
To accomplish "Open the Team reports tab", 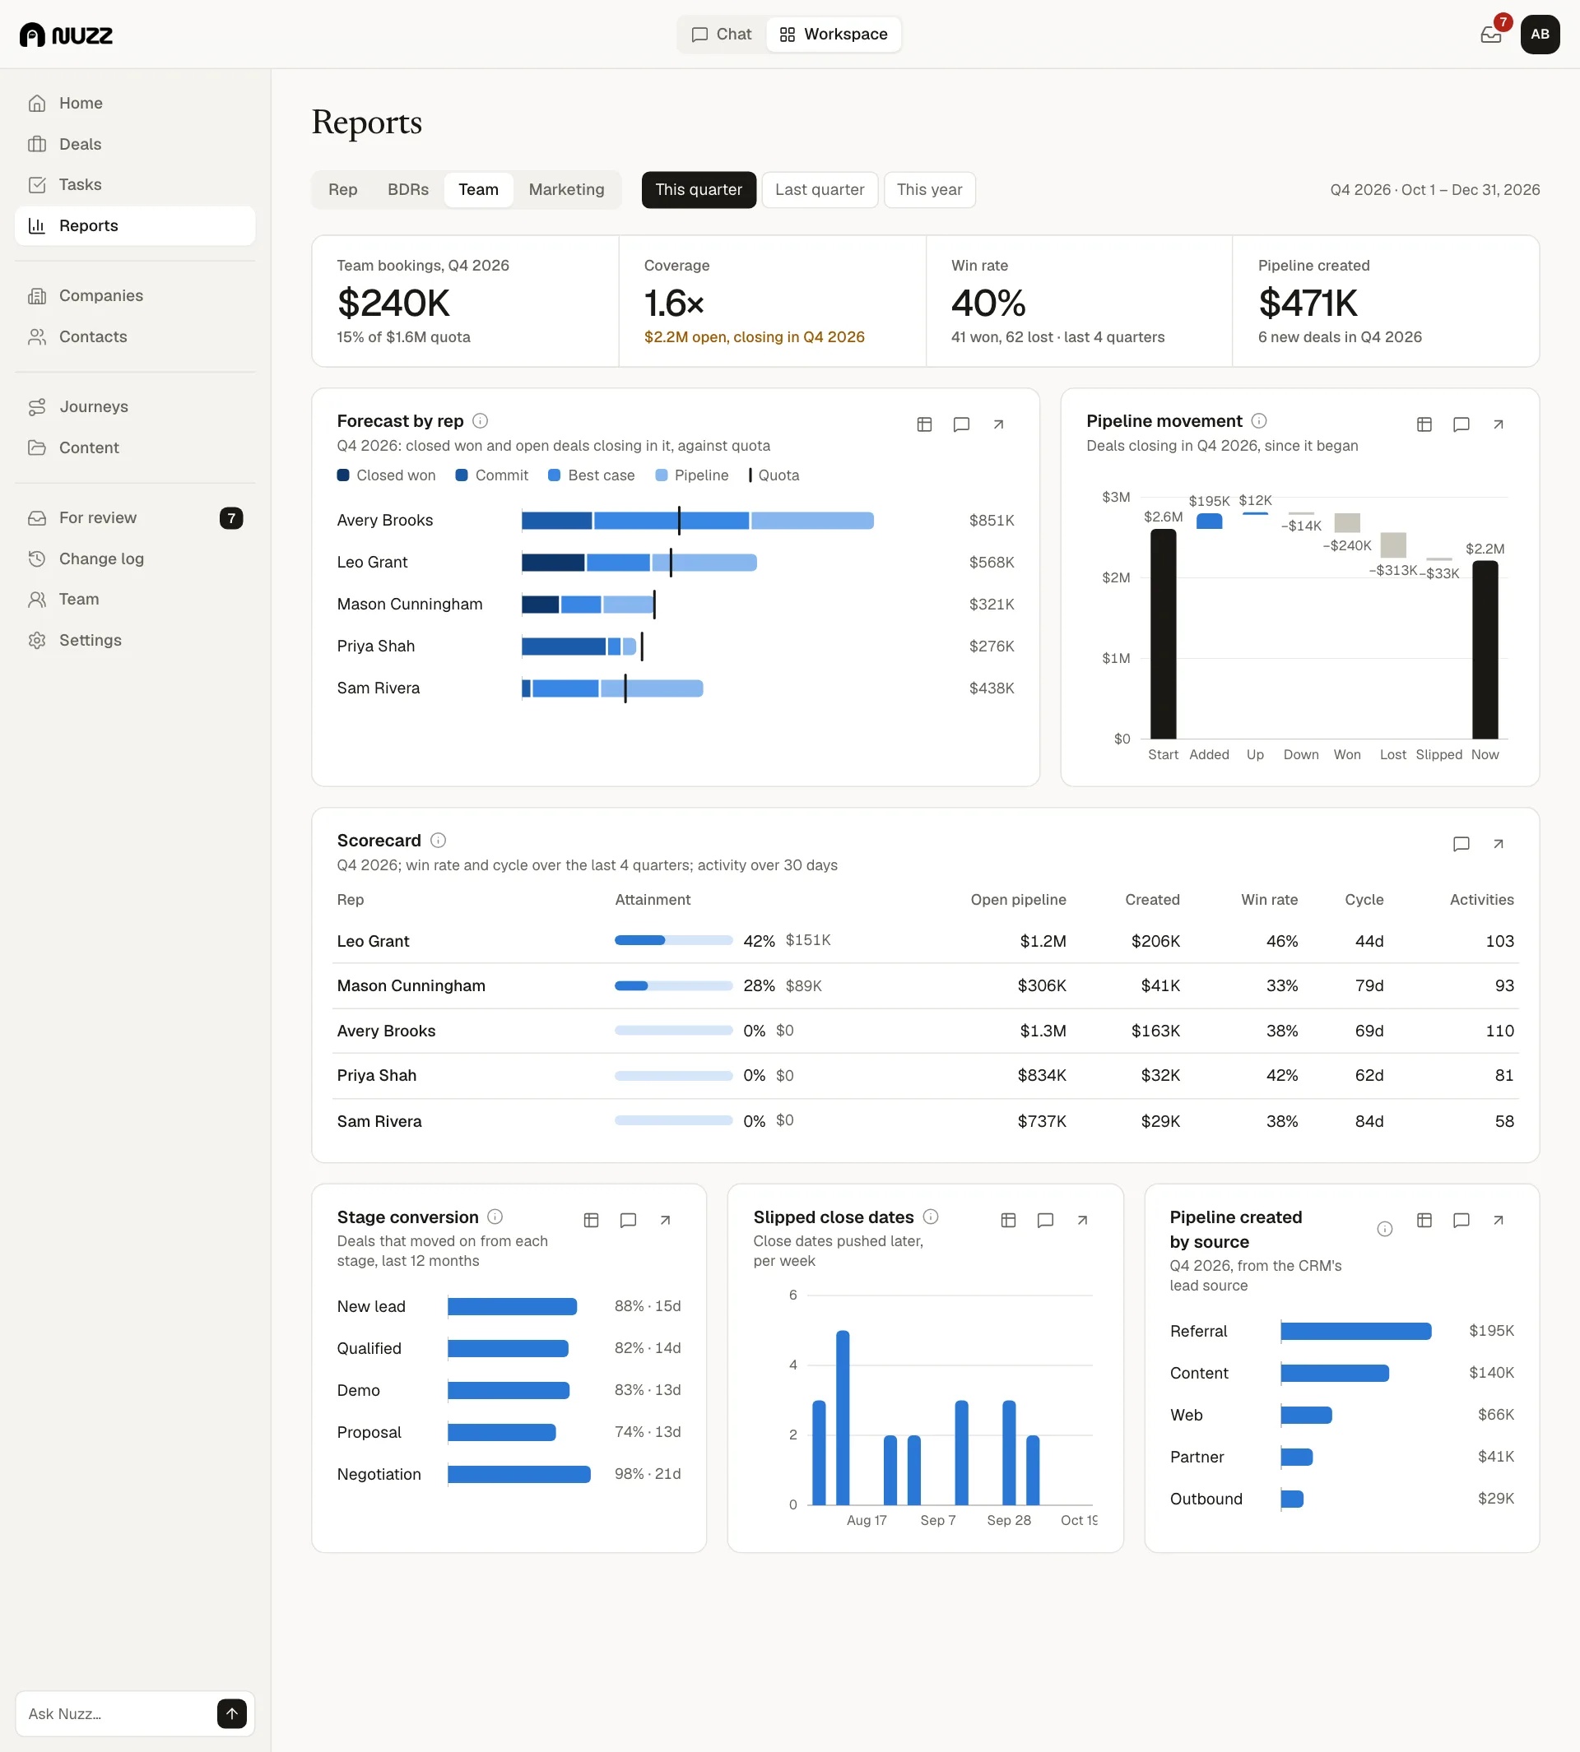I will [478, 190].
